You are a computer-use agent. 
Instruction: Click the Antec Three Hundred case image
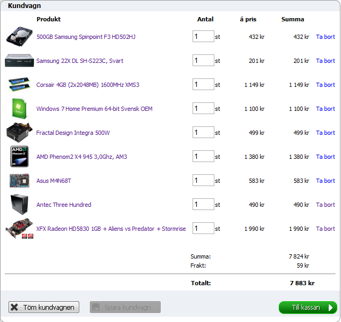pyautogui.click(x=19, y=205)
